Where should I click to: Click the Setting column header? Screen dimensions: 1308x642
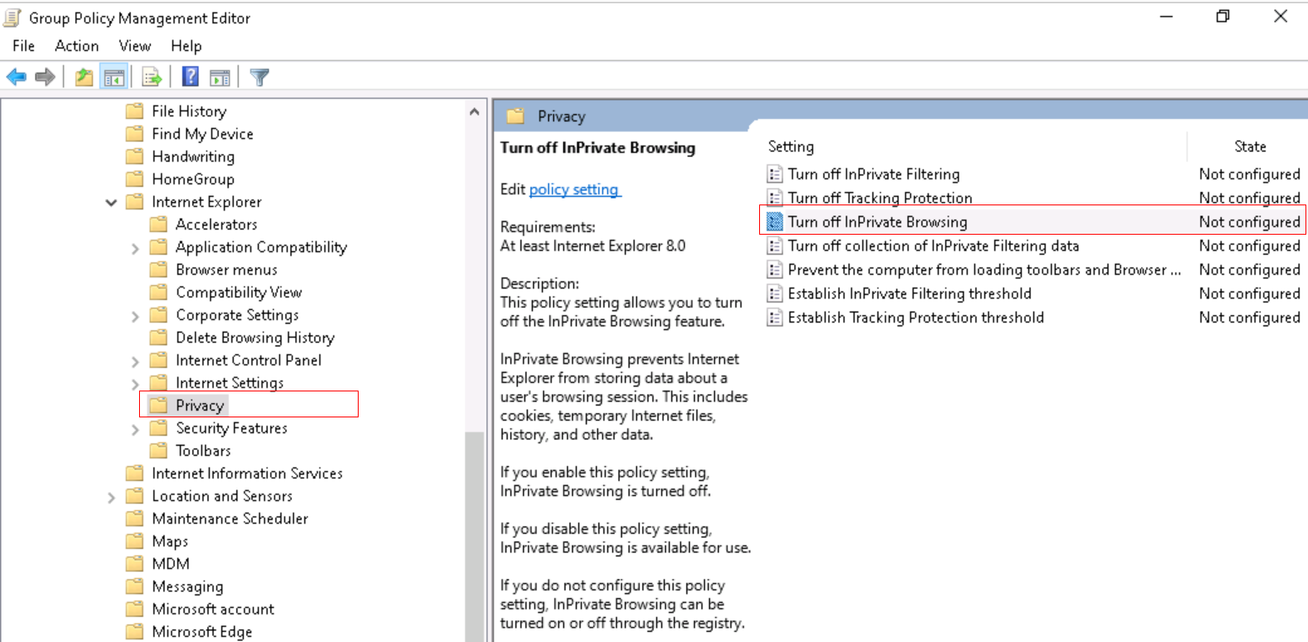point(791,146)
